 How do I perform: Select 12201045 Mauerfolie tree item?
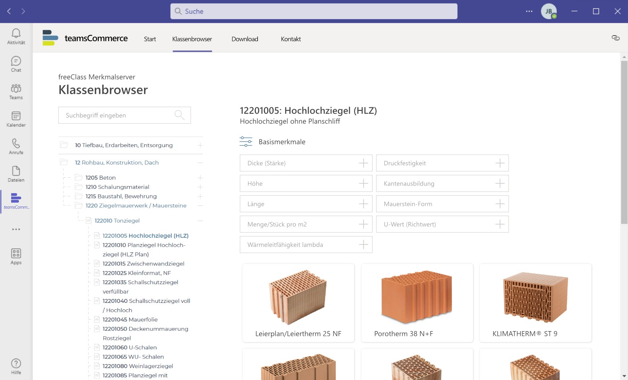click(130, 320)
